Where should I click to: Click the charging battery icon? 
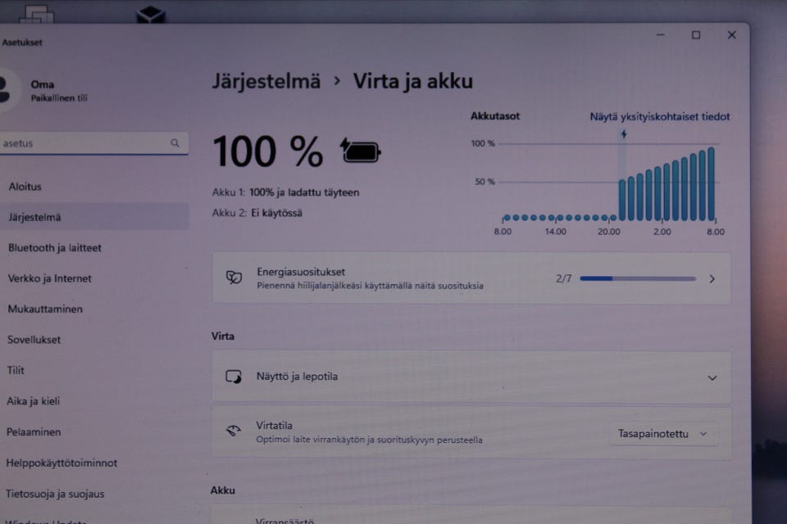coord(361,151)
